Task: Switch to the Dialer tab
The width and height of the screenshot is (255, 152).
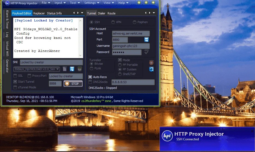Action: click(x=102, y=13)
